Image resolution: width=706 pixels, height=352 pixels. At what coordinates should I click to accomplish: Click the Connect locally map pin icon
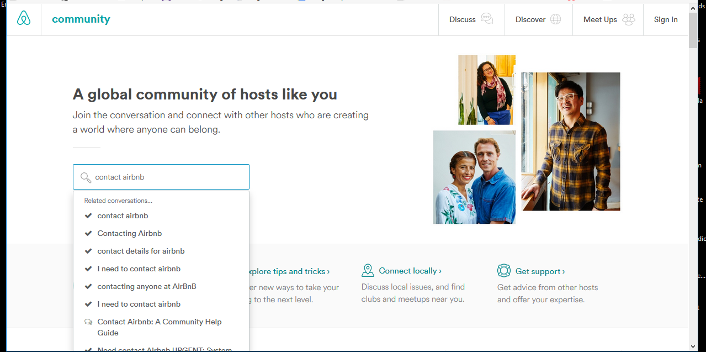pyautogui.click(x=368, y=271)
